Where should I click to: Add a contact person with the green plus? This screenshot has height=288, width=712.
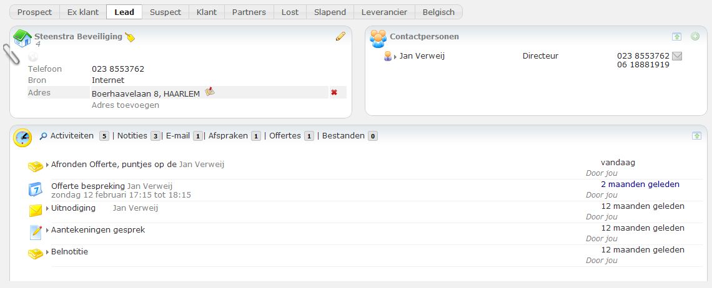click(695, 37)
